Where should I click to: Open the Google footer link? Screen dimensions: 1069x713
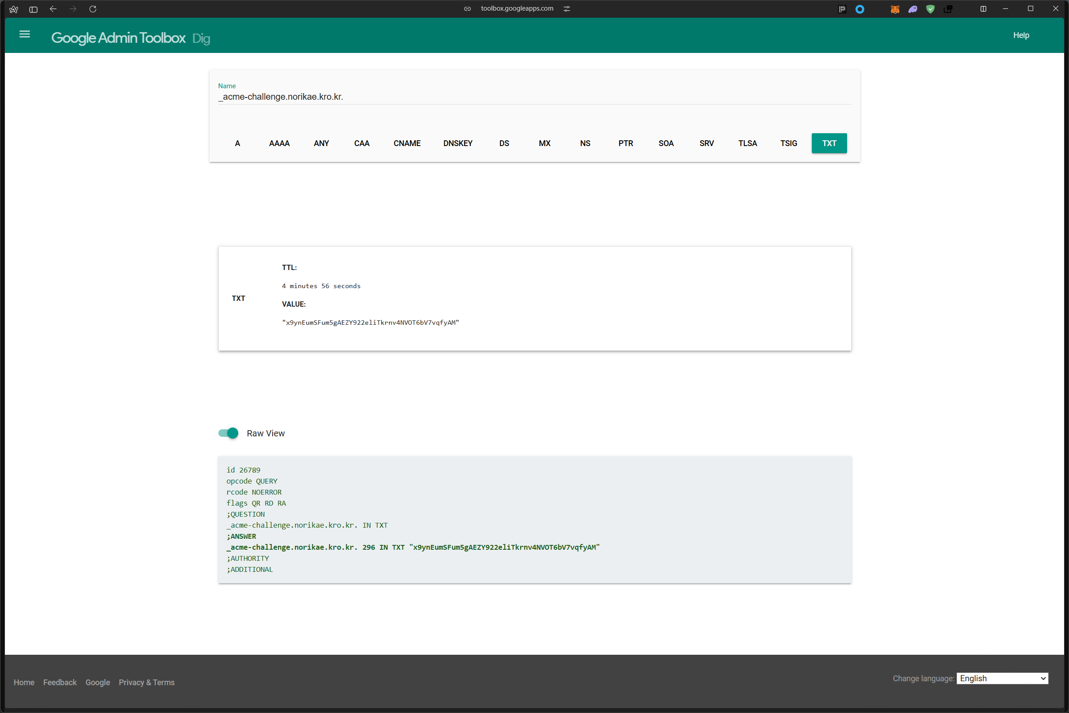(x=98, y=682)
